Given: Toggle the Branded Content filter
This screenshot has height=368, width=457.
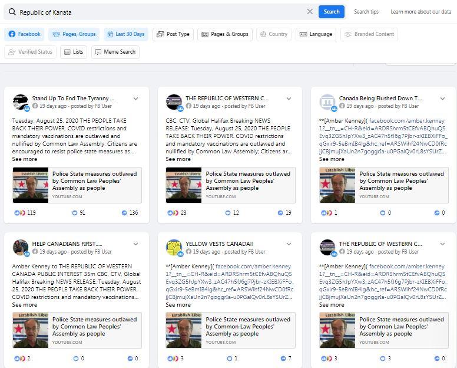Looking at the screenshot, I should tap(369, 34).
